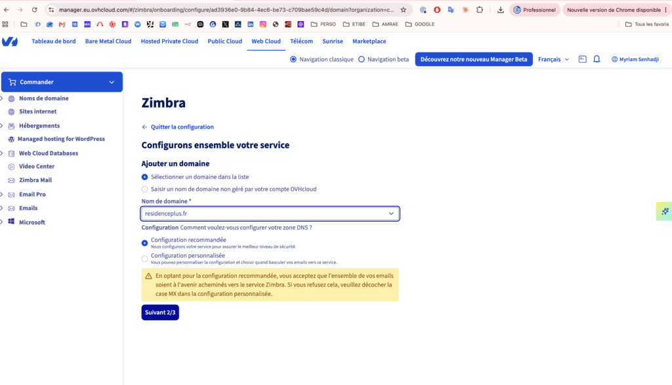Open the Marketplace tab
This screenshot has width=672, height=385.
point(369,41)
